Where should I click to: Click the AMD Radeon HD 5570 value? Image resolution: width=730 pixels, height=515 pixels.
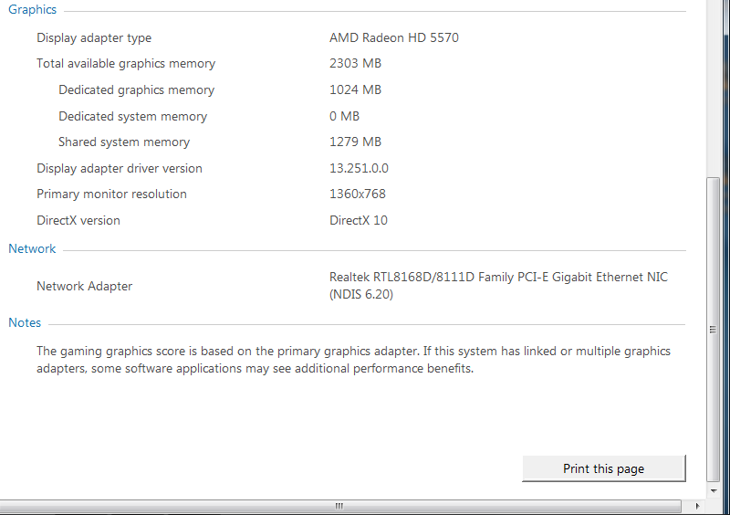click(394, 37)
